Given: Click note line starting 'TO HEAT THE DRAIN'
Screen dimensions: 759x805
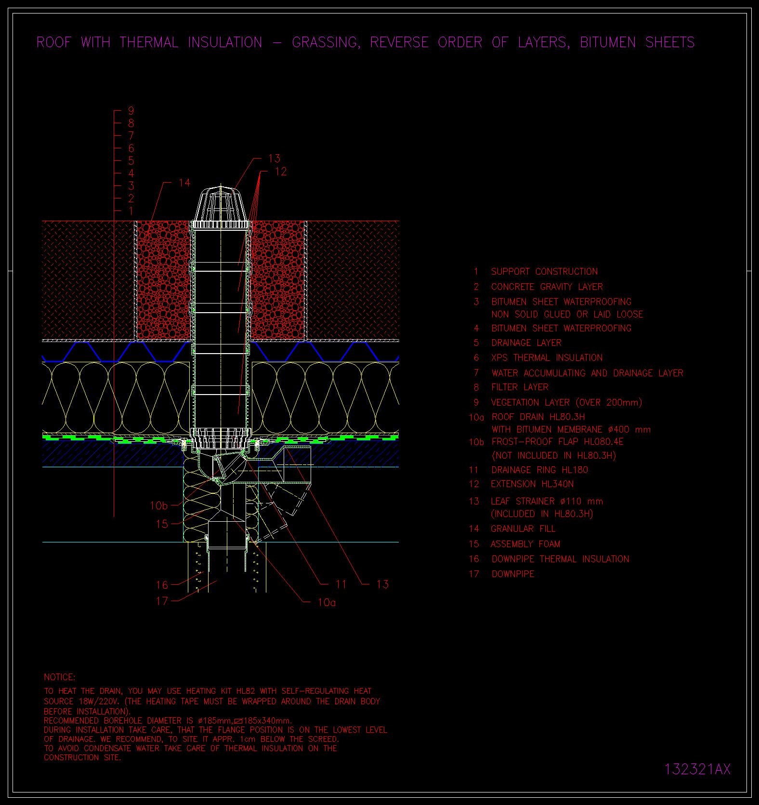Looking at the screenshot, I should (208, 691).
